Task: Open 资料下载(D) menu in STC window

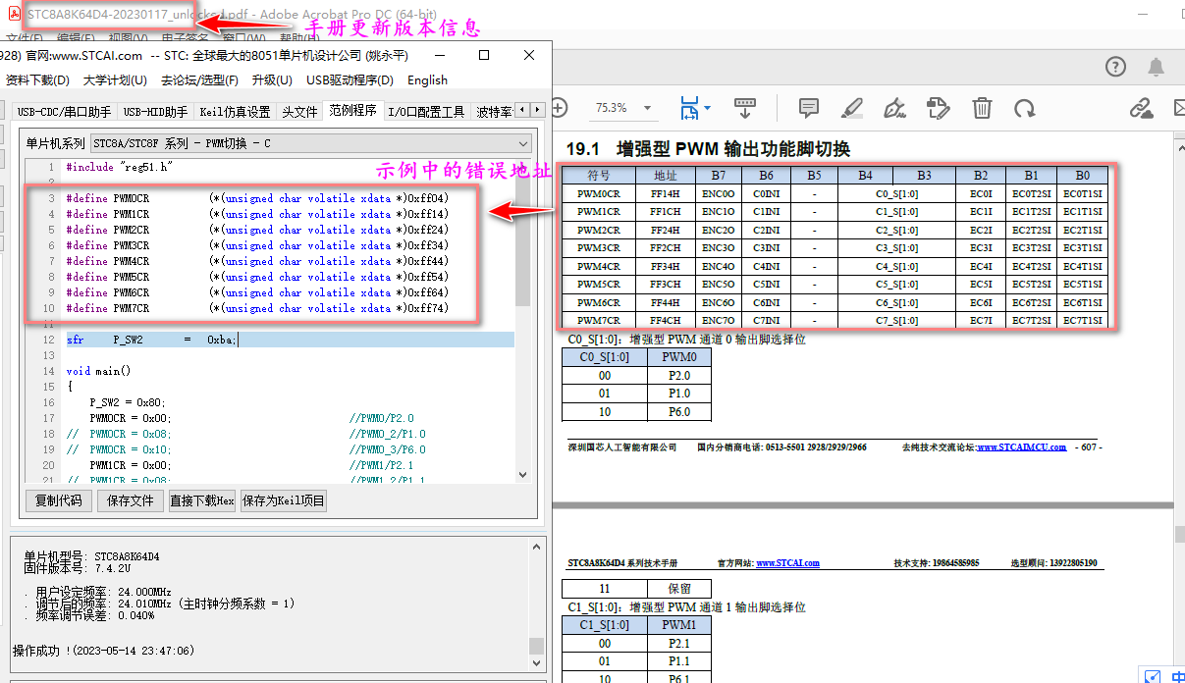Action: tap(35, 80)
